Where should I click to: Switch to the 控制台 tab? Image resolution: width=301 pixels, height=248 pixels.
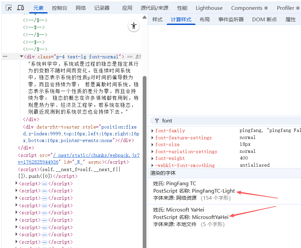[60, 8]
